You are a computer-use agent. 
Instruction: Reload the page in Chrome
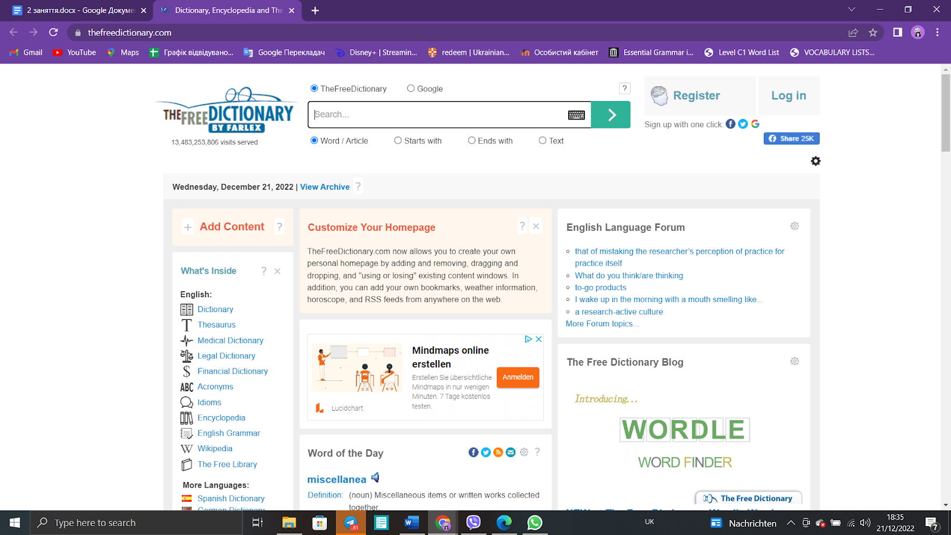[53, 33]
